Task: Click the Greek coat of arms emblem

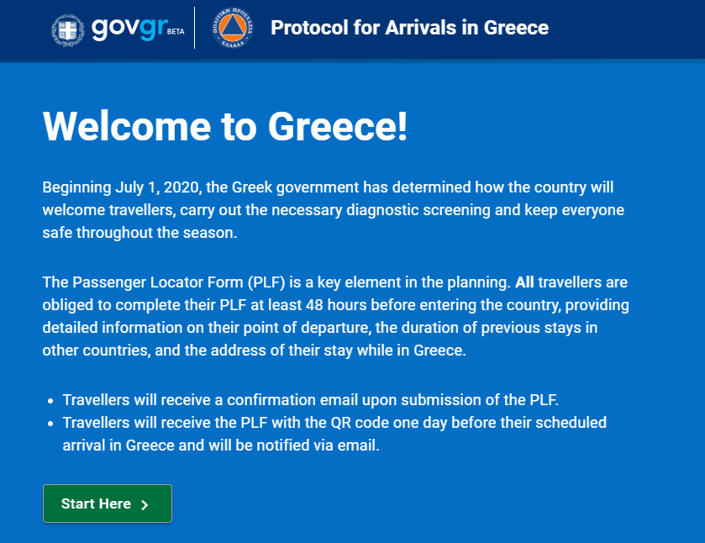Action: [66, 28]
